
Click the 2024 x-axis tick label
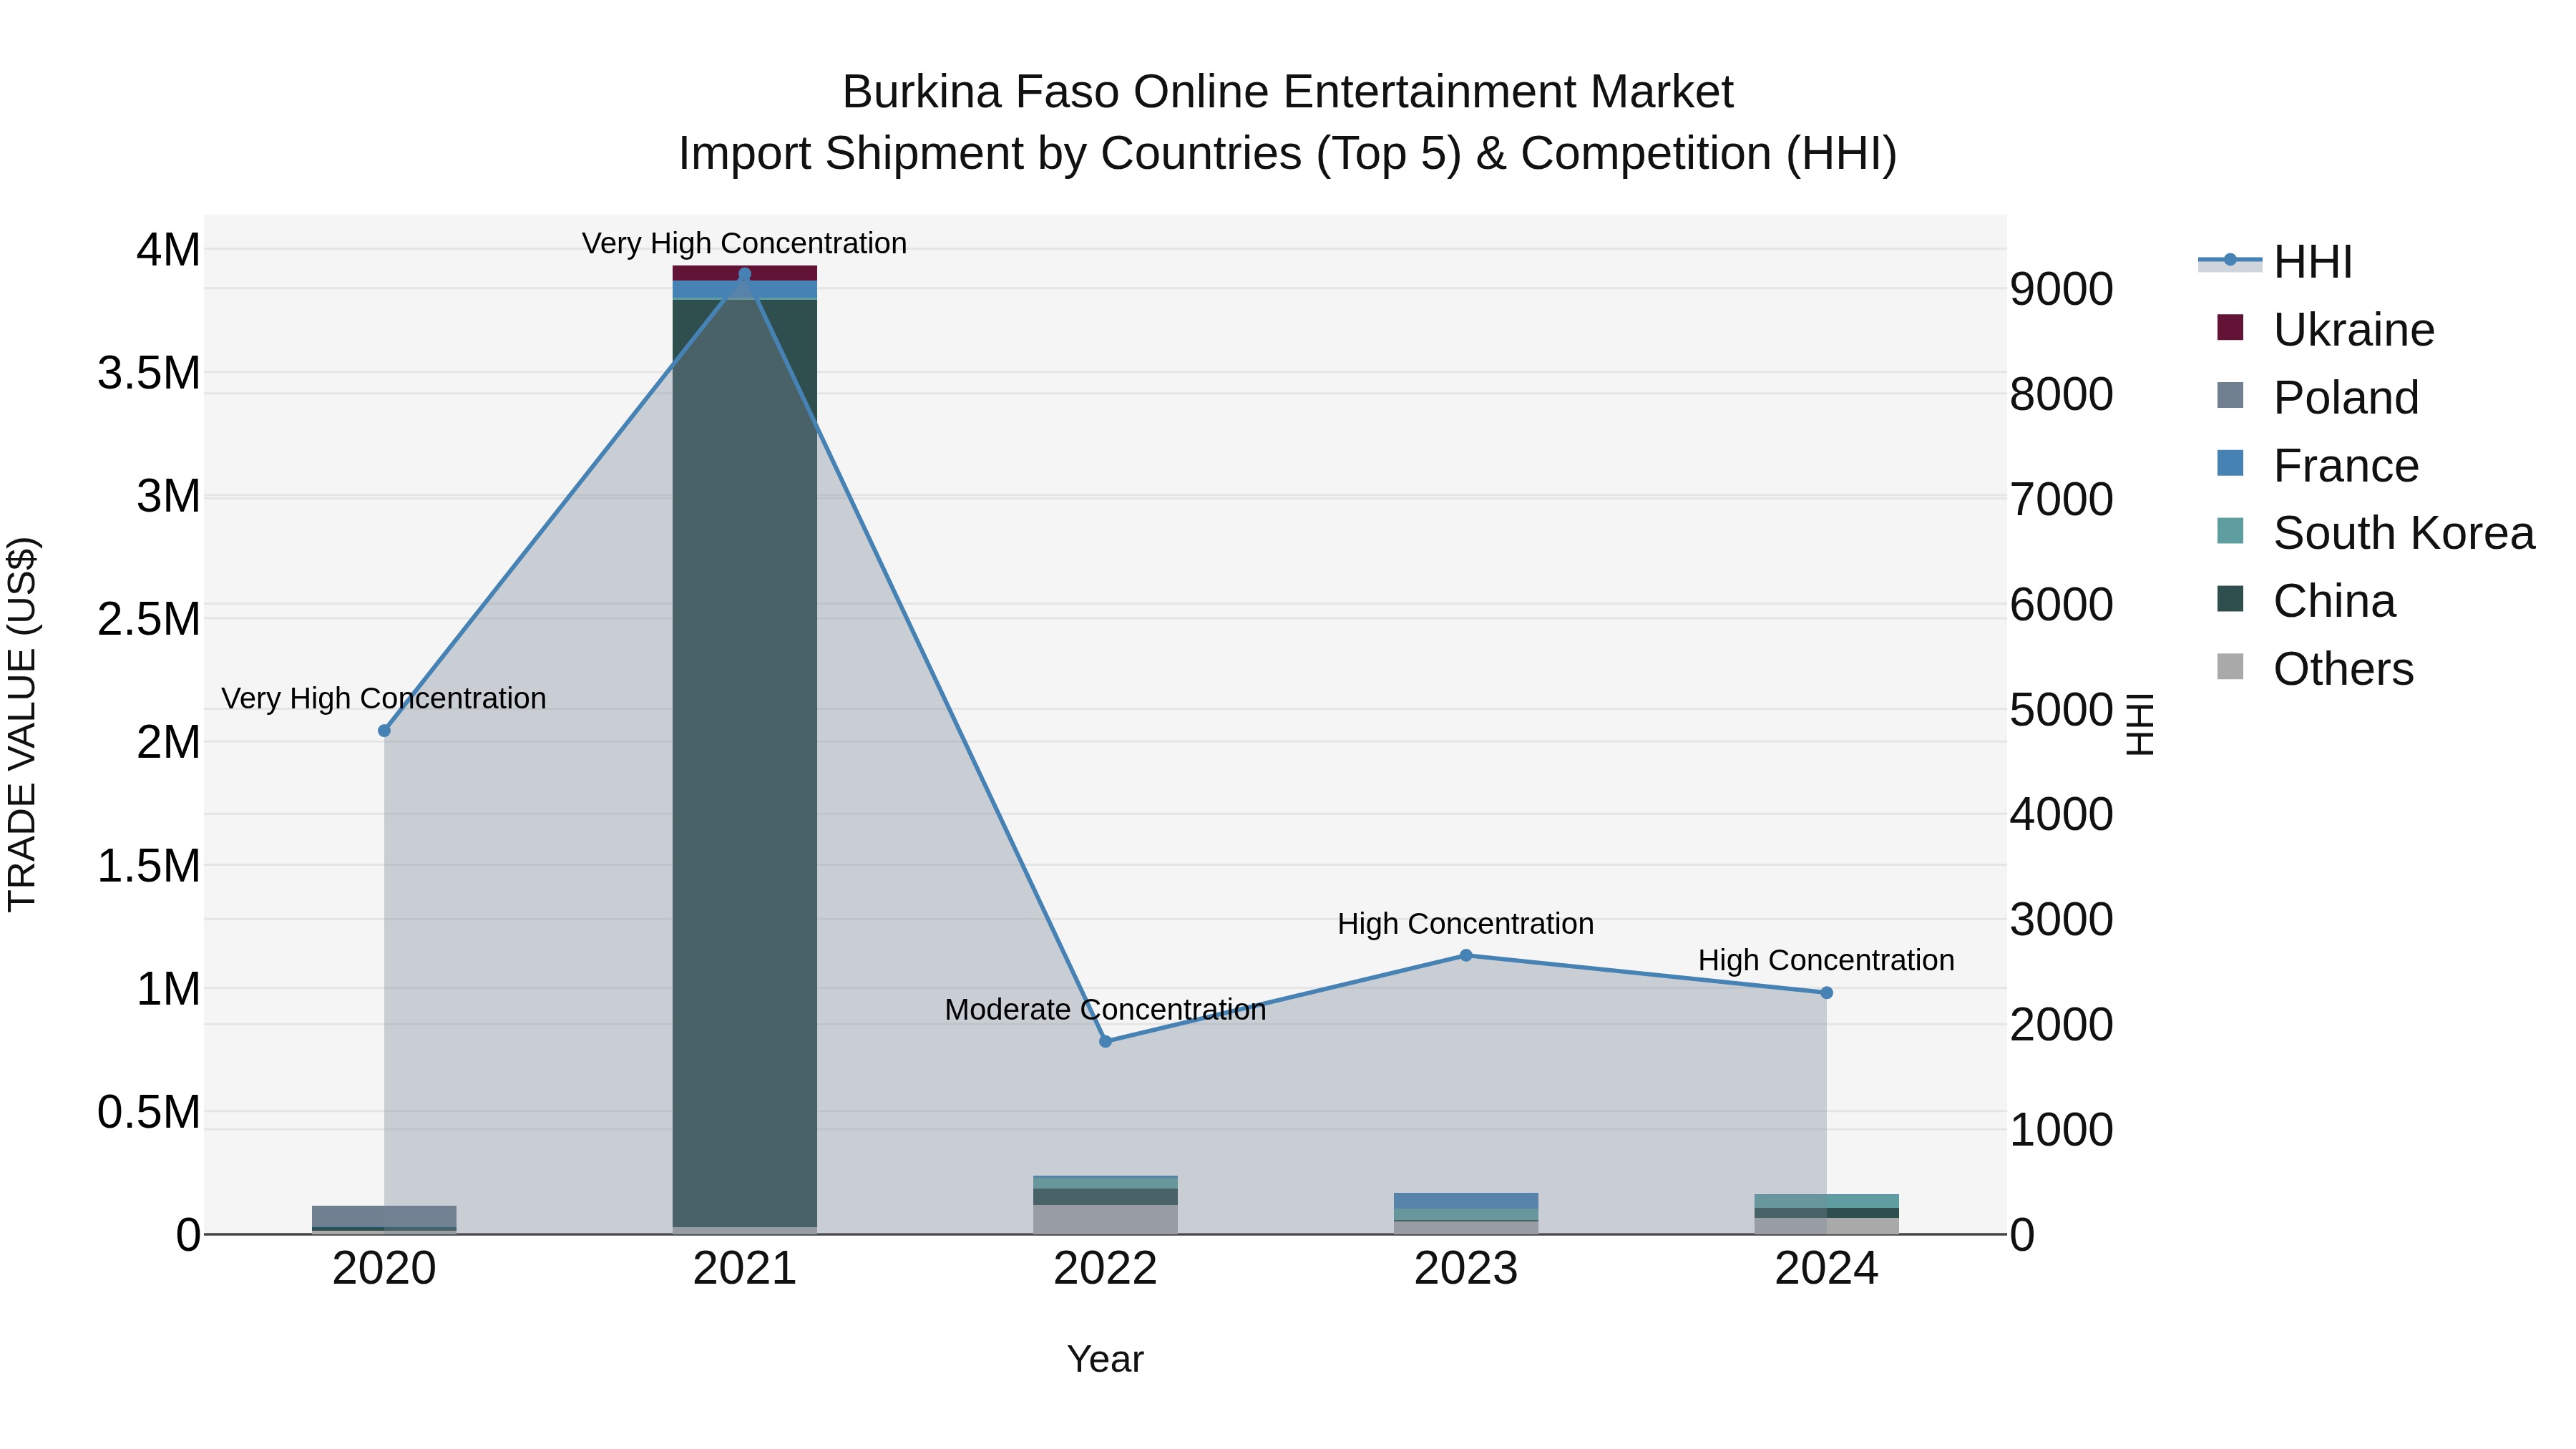click(1826, 1269)
